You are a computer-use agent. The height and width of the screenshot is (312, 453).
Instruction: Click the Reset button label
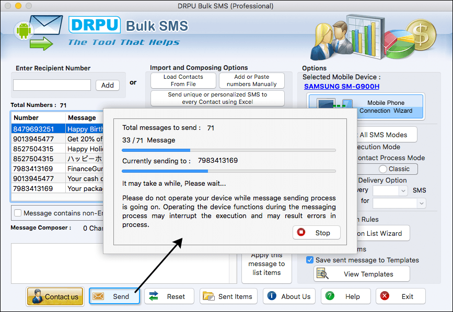176,296
